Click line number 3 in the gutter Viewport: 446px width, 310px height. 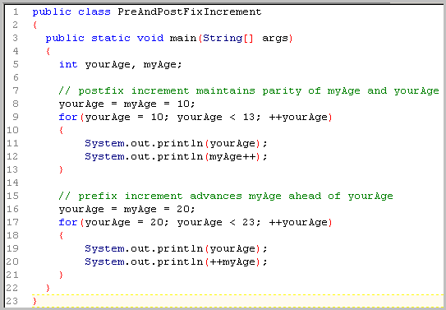point(16,38)
